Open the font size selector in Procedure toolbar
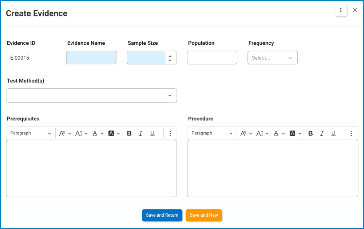Screen dimensions: 364x229 pyautogui.click(x=260, y=133)
